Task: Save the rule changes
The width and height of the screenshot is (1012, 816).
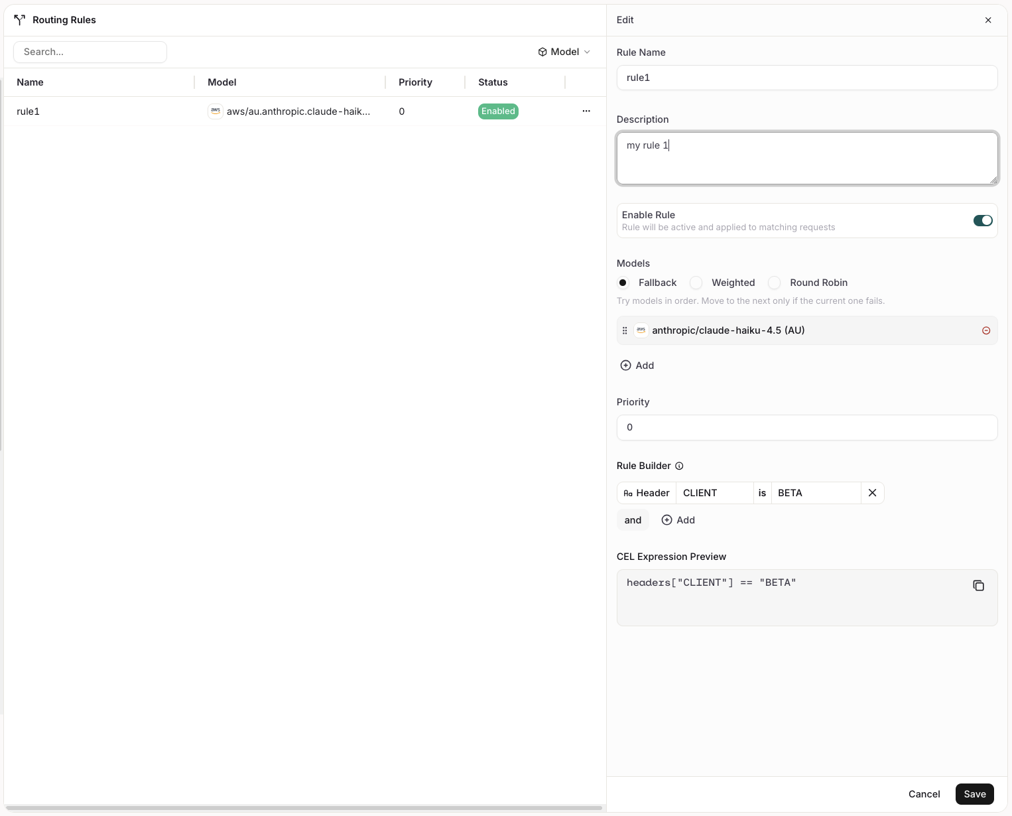Action: [975, 794]
